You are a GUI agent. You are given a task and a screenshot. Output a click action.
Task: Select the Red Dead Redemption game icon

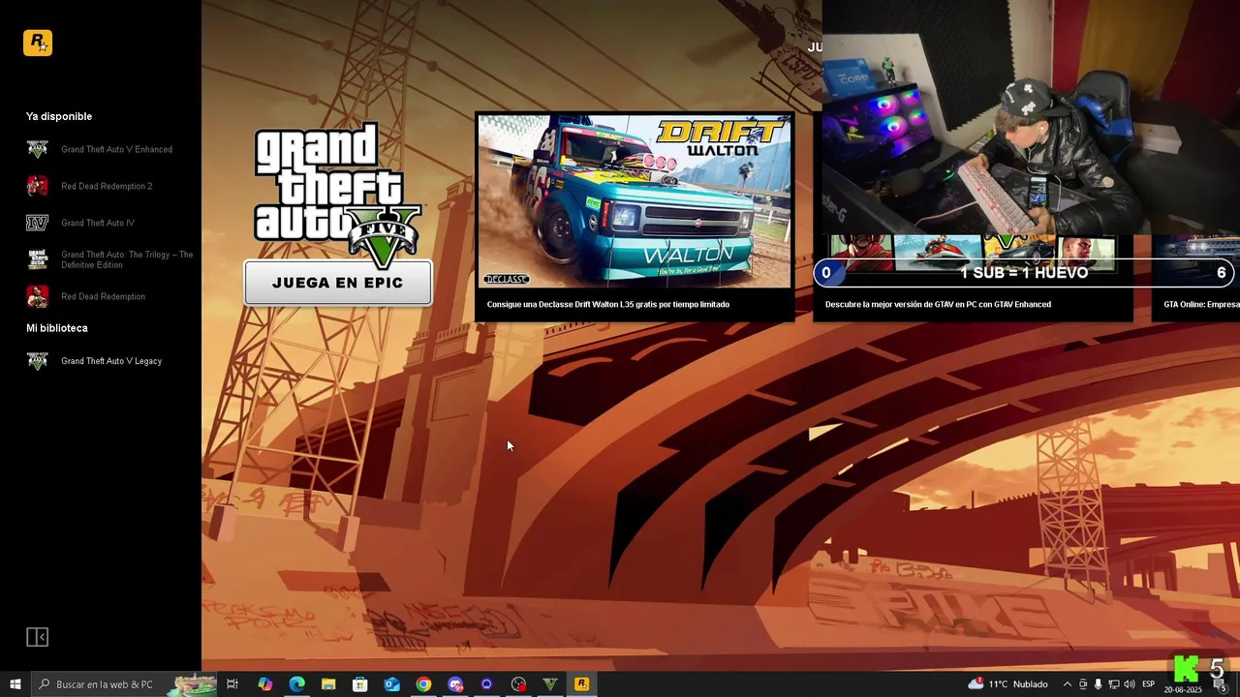coord(37,296)
